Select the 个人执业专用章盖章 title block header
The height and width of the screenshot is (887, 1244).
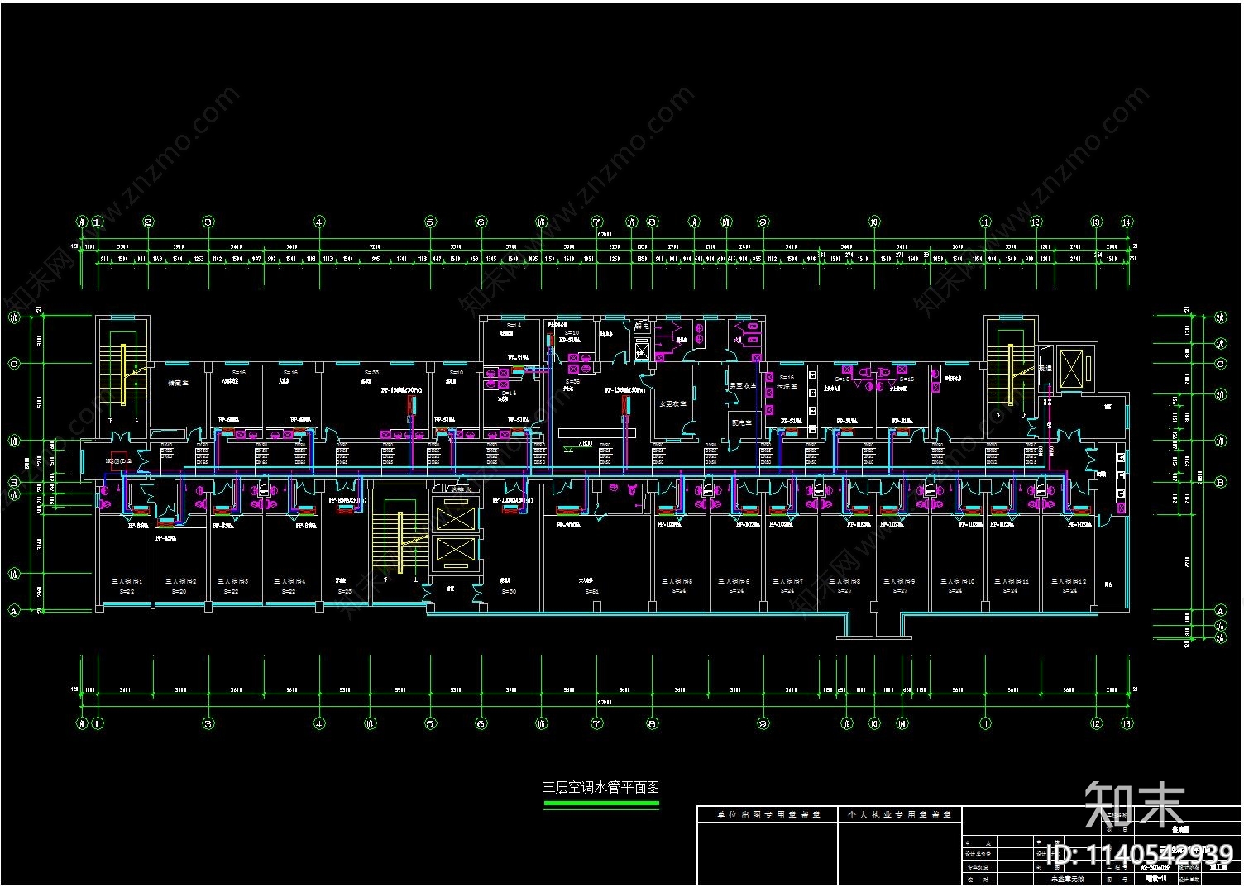(x=900, y=815)
